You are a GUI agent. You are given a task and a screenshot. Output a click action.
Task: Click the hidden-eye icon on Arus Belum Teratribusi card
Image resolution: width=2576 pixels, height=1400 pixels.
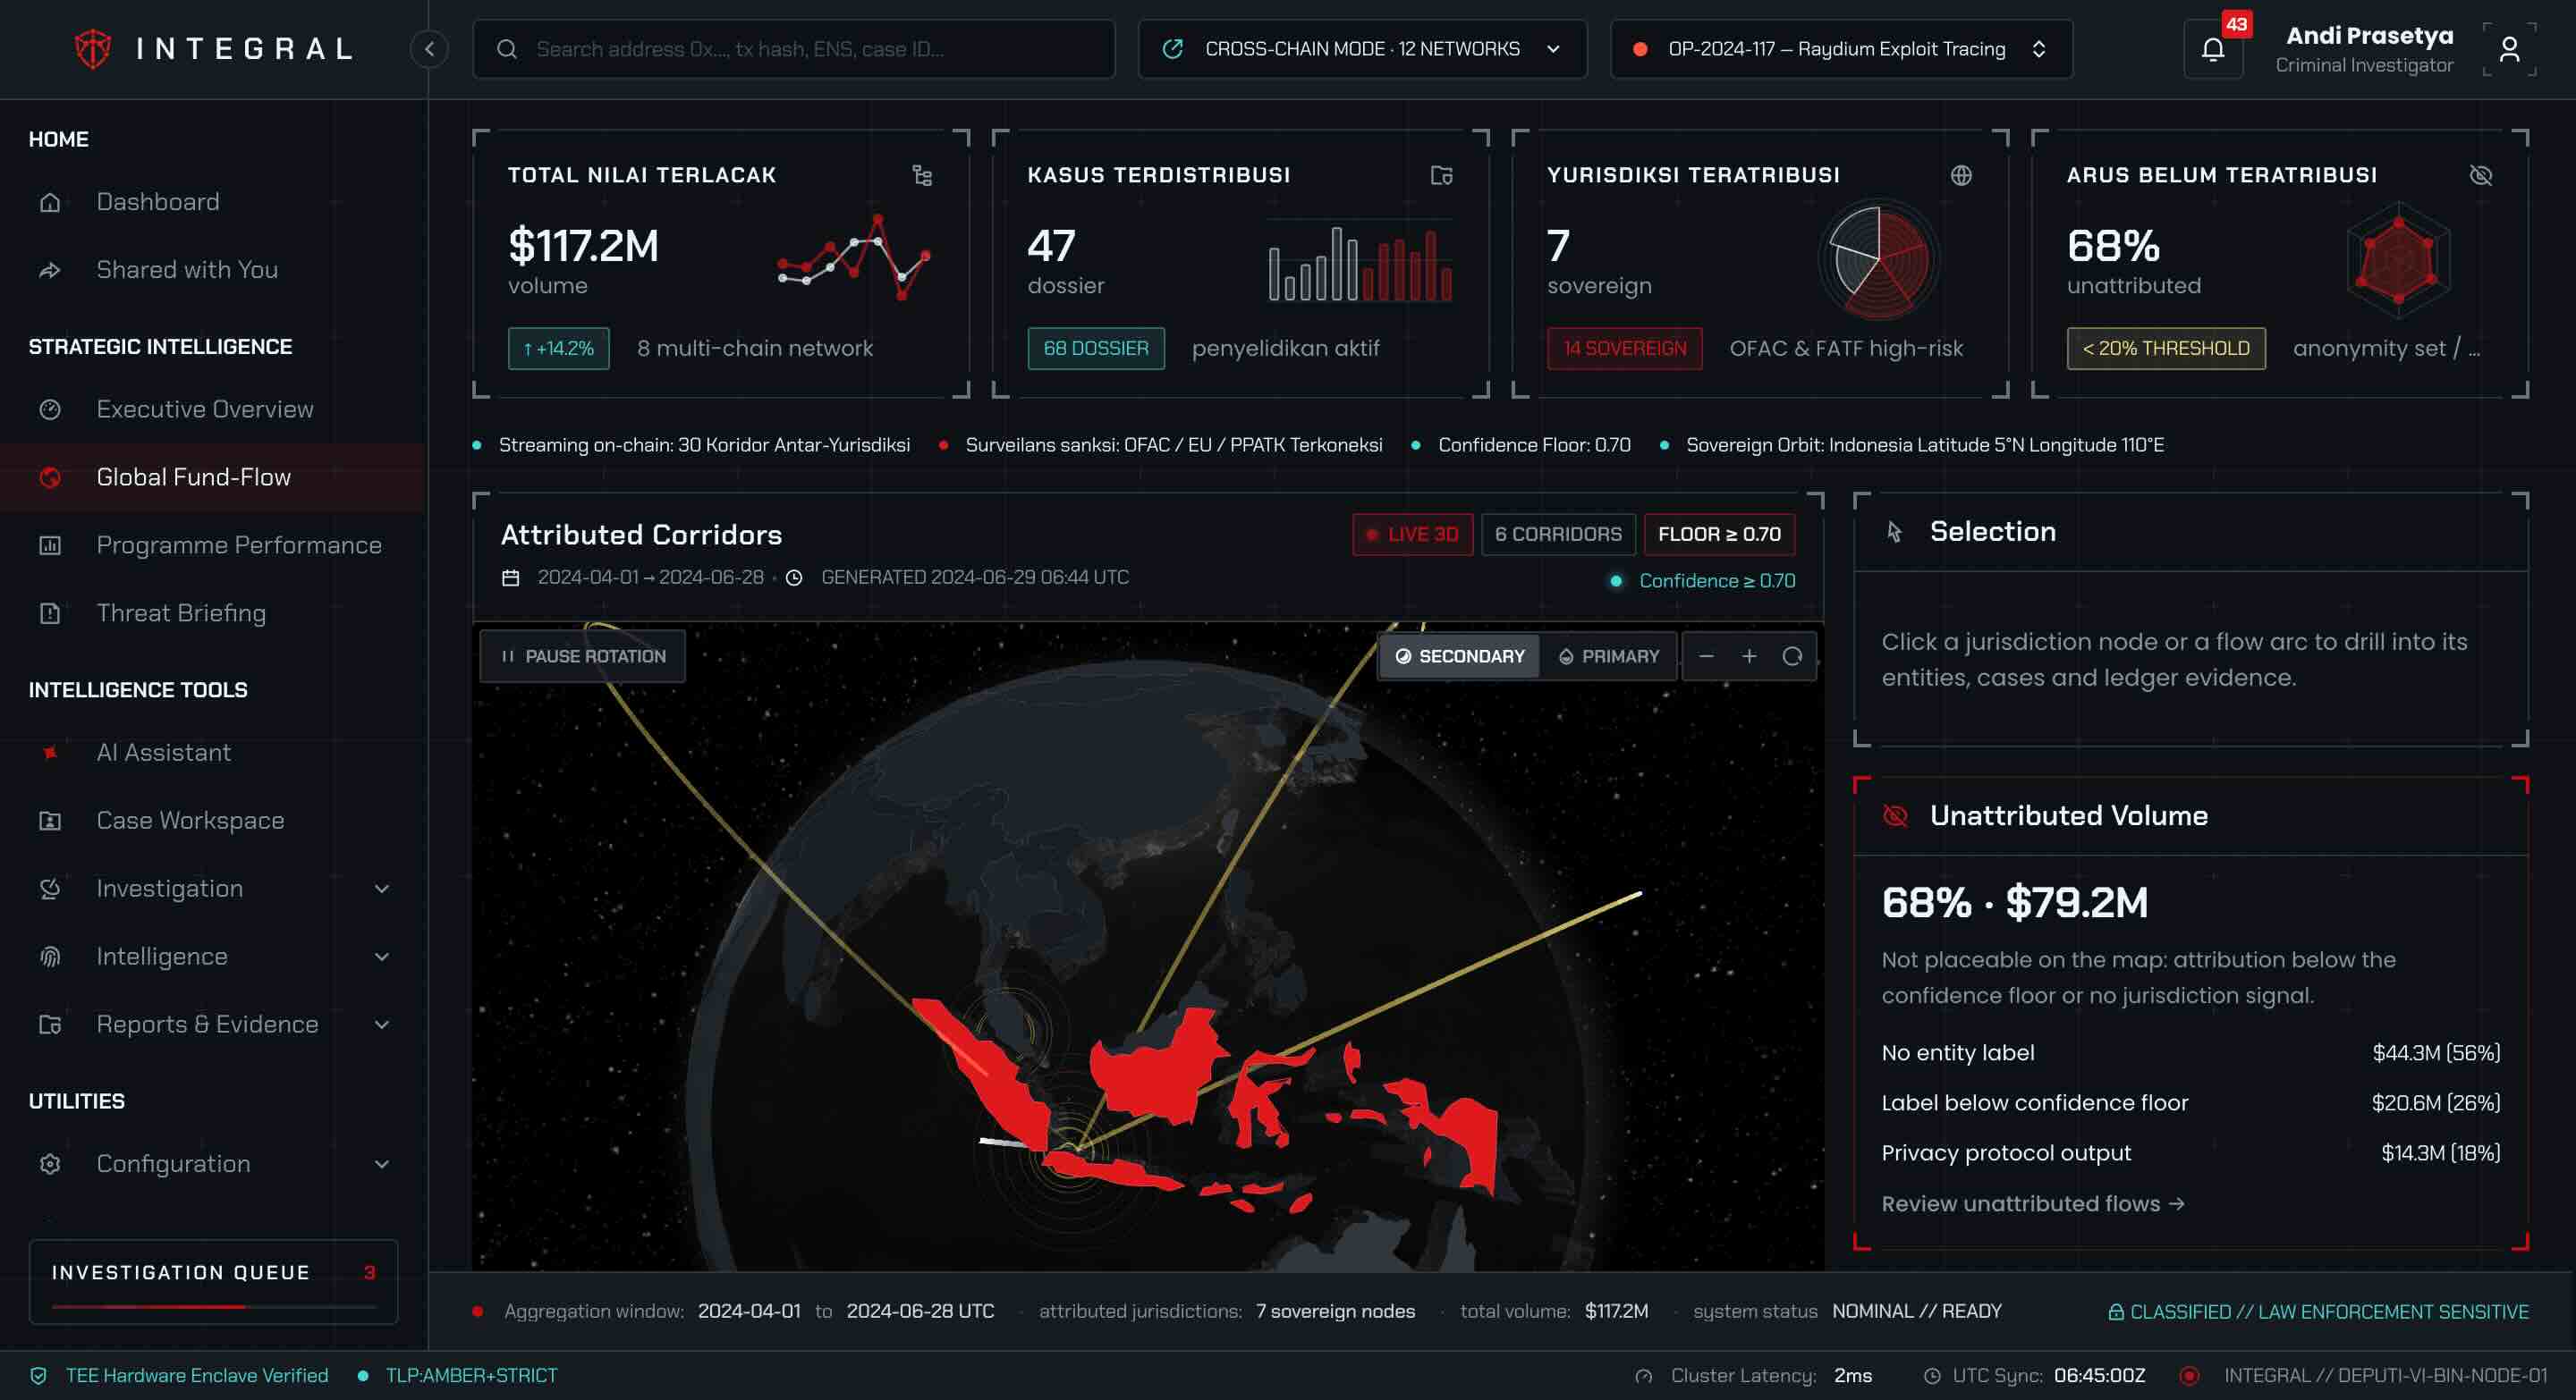click(2480, 175)
